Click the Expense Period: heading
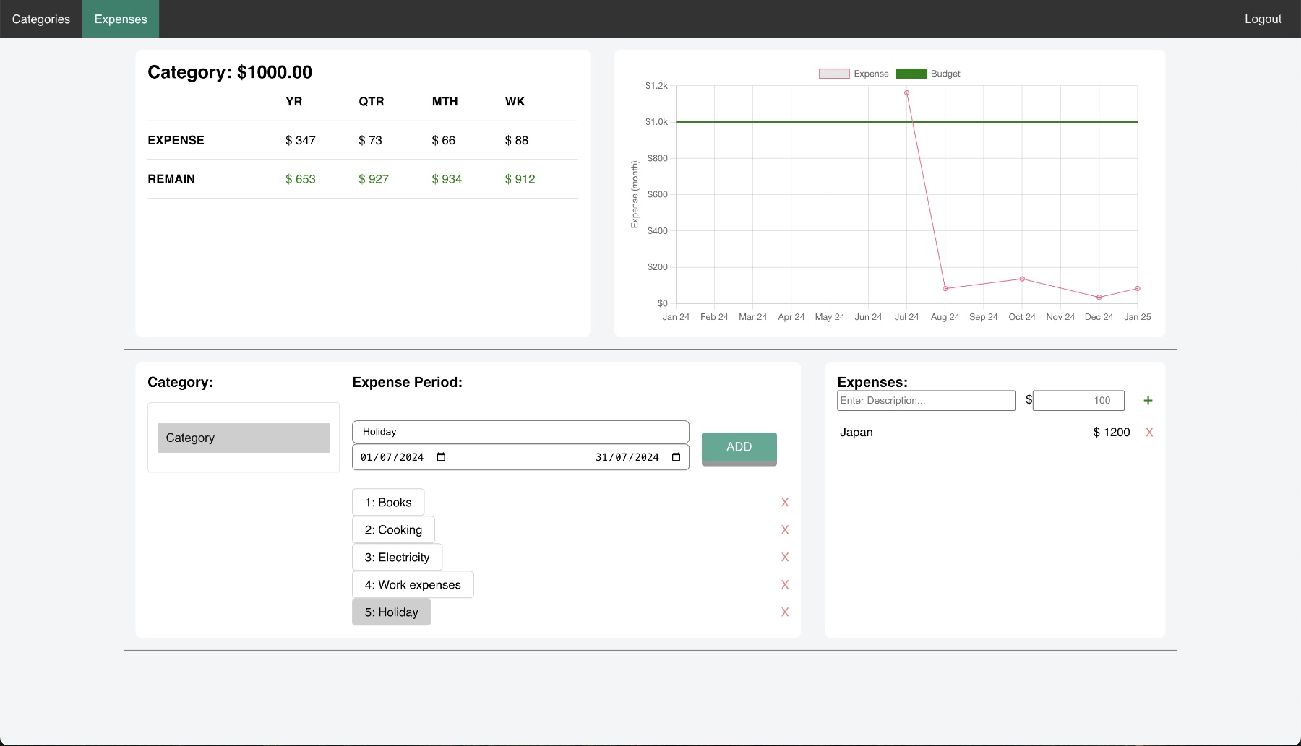The image size is (1301, 746). pos(407,383)
